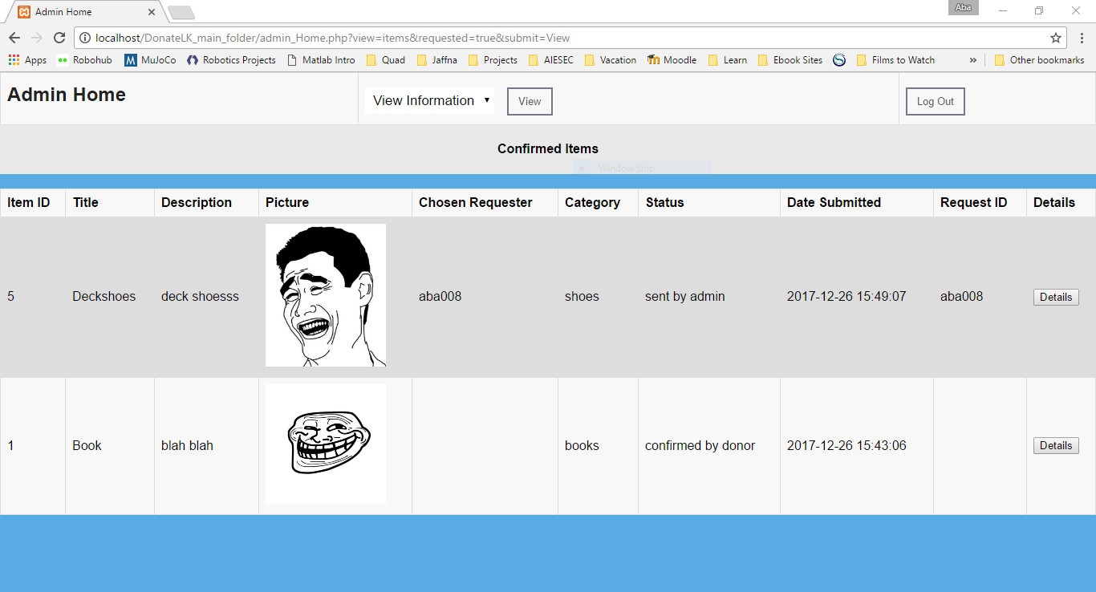Click the Book item's troll face picture
1096x592 pixels.
coord(325,444)
